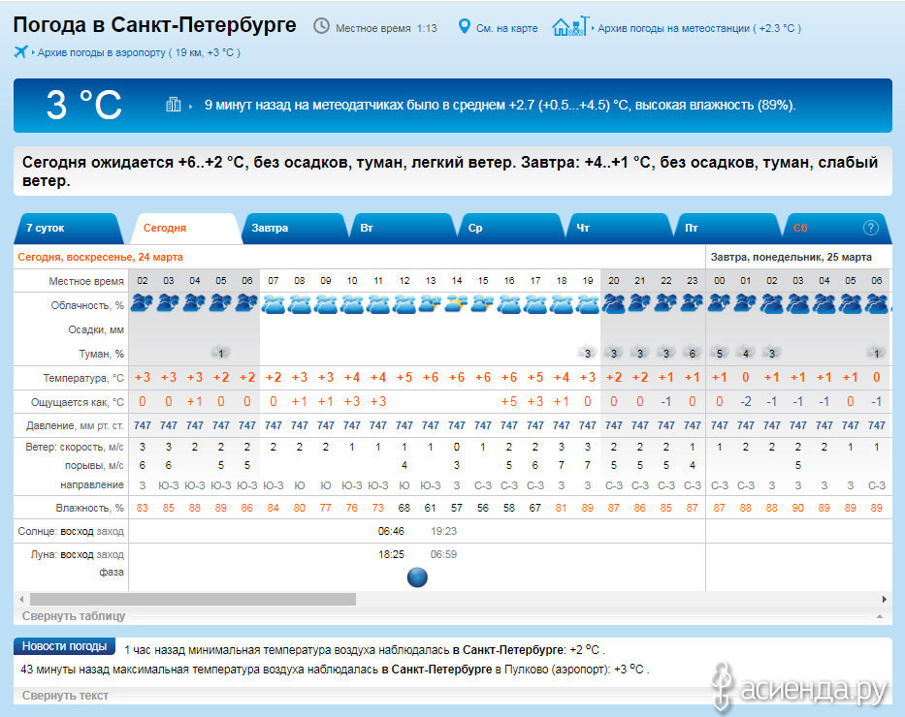Image resolution: width=905 pixels, height=717 pixels.
Task: Open the в Санкт-Петербурге link in minimum temperature news
Action: tap(508, 650)
